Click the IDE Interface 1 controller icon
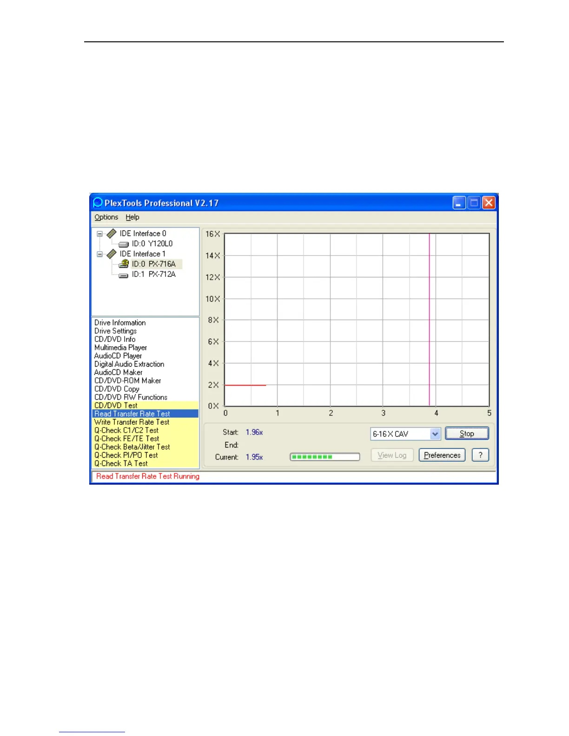 point(112,254)
